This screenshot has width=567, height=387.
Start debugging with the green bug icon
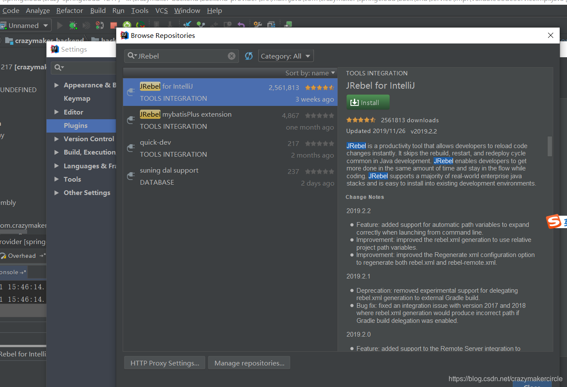click(73, 26)
